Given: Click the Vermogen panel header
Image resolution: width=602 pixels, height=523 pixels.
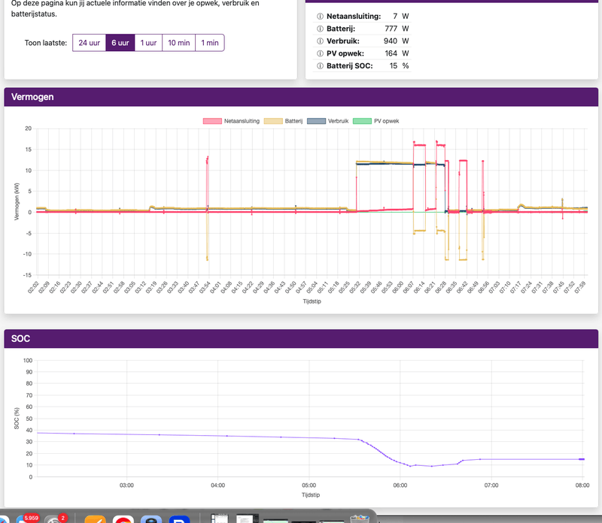Looking at the screenshot, I should [301, 97].
